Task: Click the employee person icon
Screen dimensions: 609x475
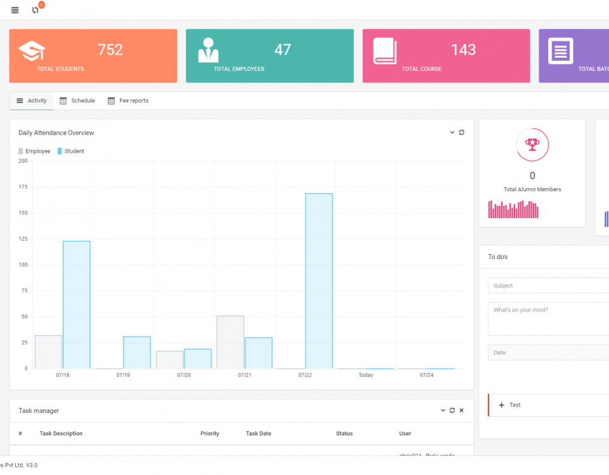Action: (x=208, y=51)
